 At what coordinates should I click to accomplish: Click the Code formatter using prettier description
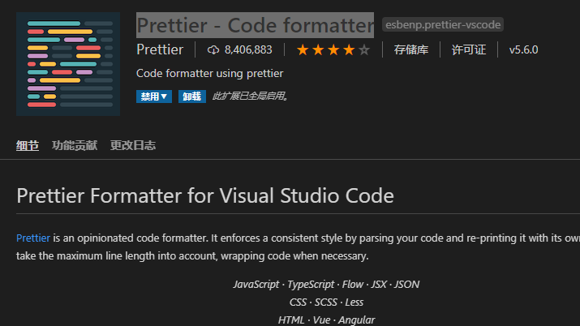tap(210, 73)
